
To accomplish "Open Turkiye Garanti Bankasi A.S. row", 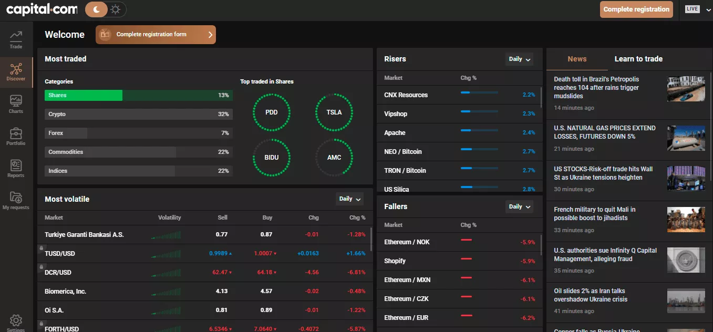I will (x=205, y=235).
